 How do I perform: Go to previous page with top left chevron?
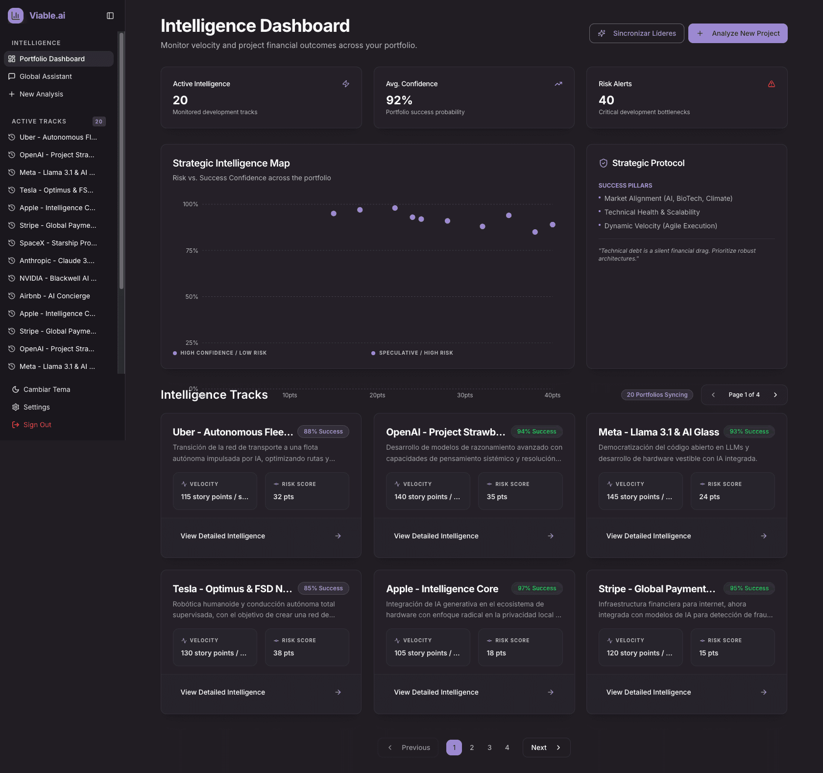pos(713,395)
